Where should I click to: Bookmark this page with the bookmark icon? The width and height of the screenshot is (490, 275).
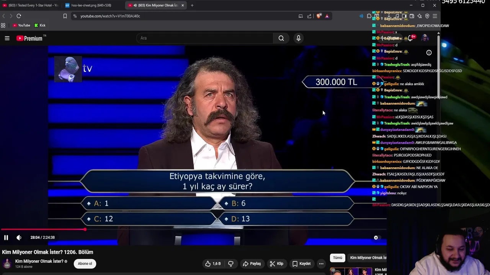click(65, 16)
